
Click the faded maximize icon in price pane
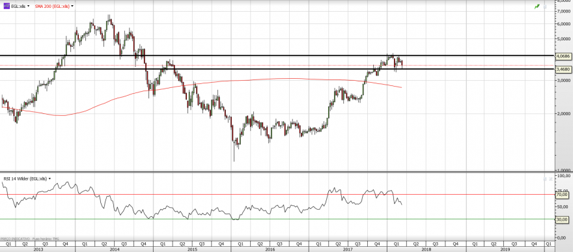tap(545, 7)
